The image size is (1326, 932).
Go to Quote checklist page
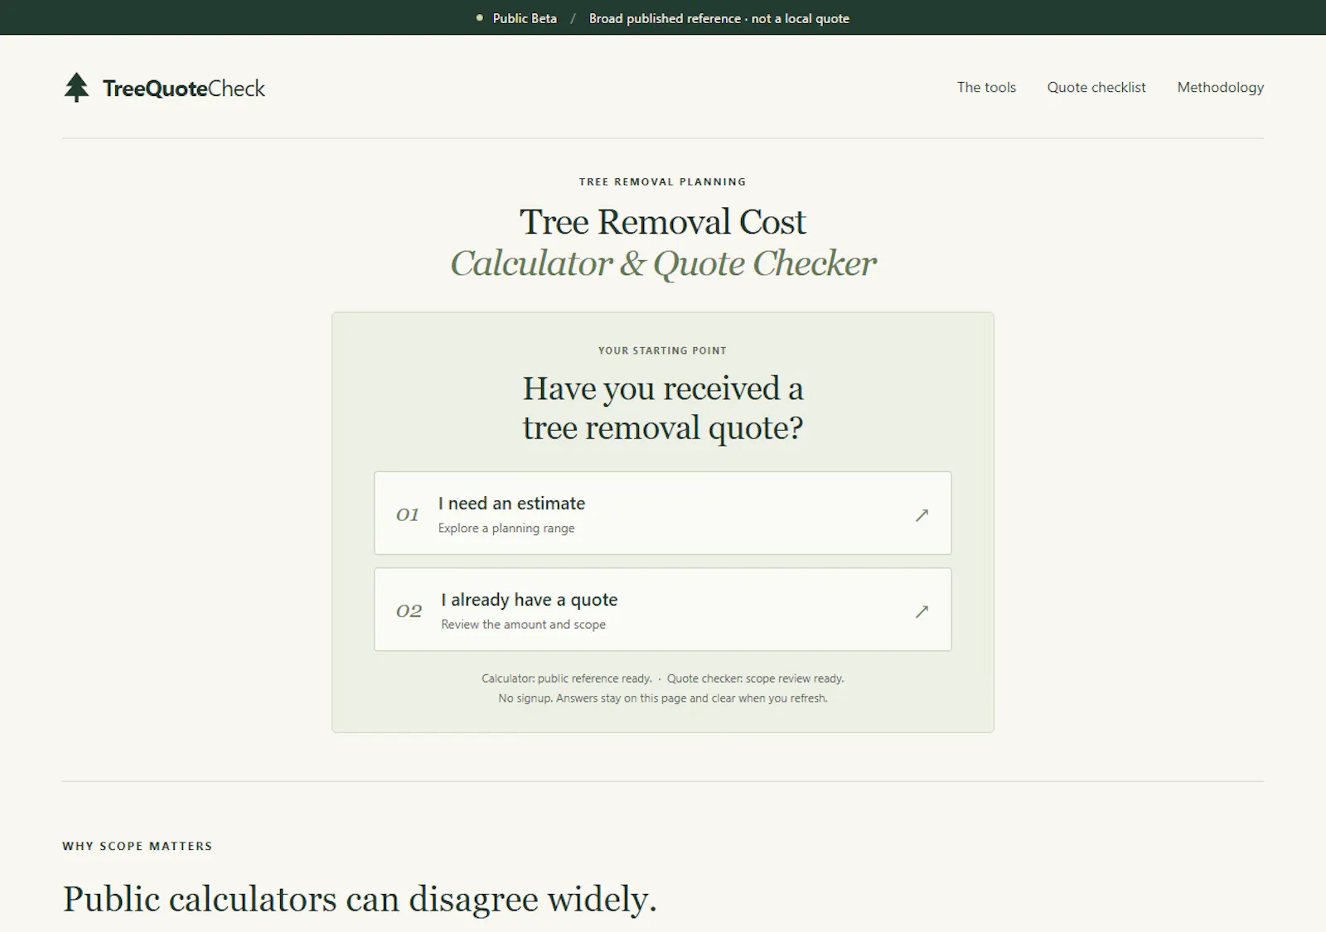tap(1096, 87)
